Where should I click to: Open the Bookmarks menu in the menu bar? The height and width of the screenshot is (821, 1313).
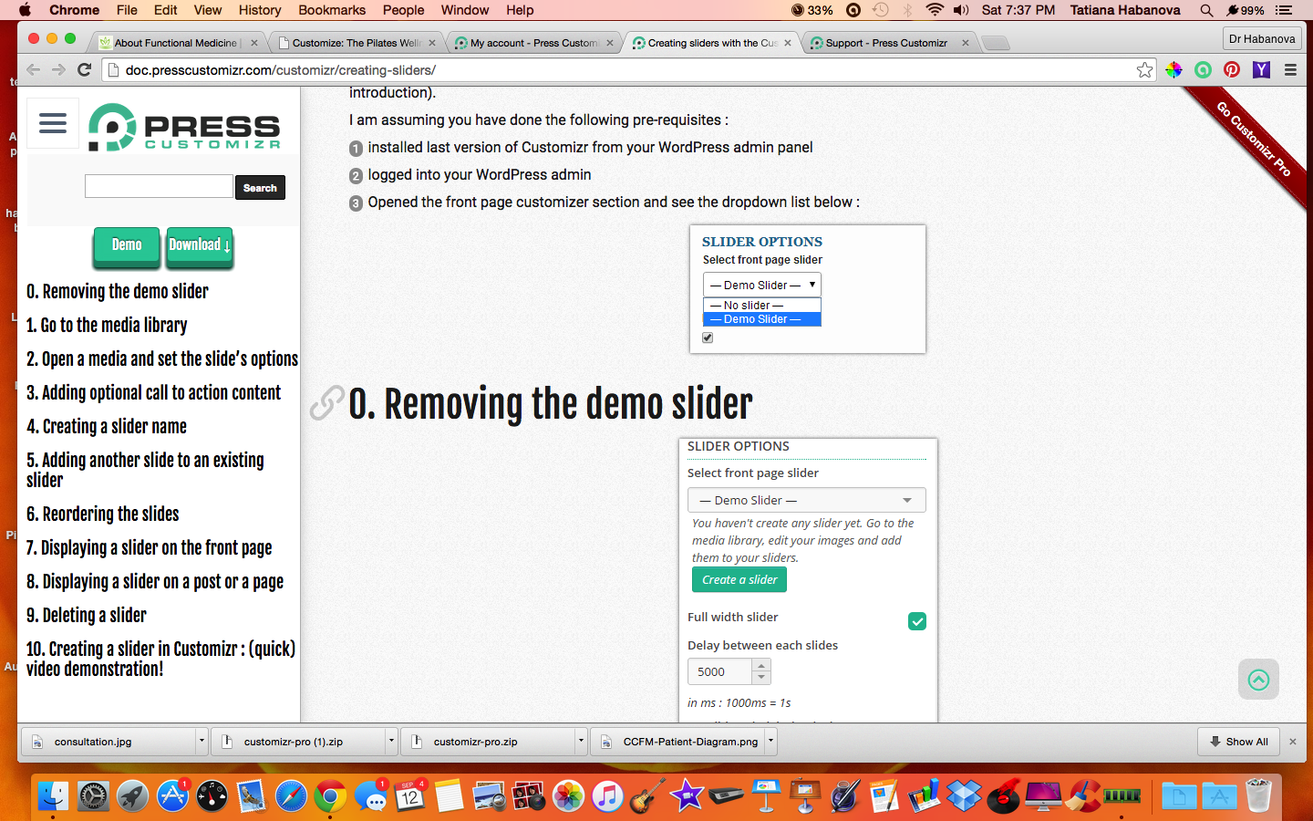(x=331, y=10)
